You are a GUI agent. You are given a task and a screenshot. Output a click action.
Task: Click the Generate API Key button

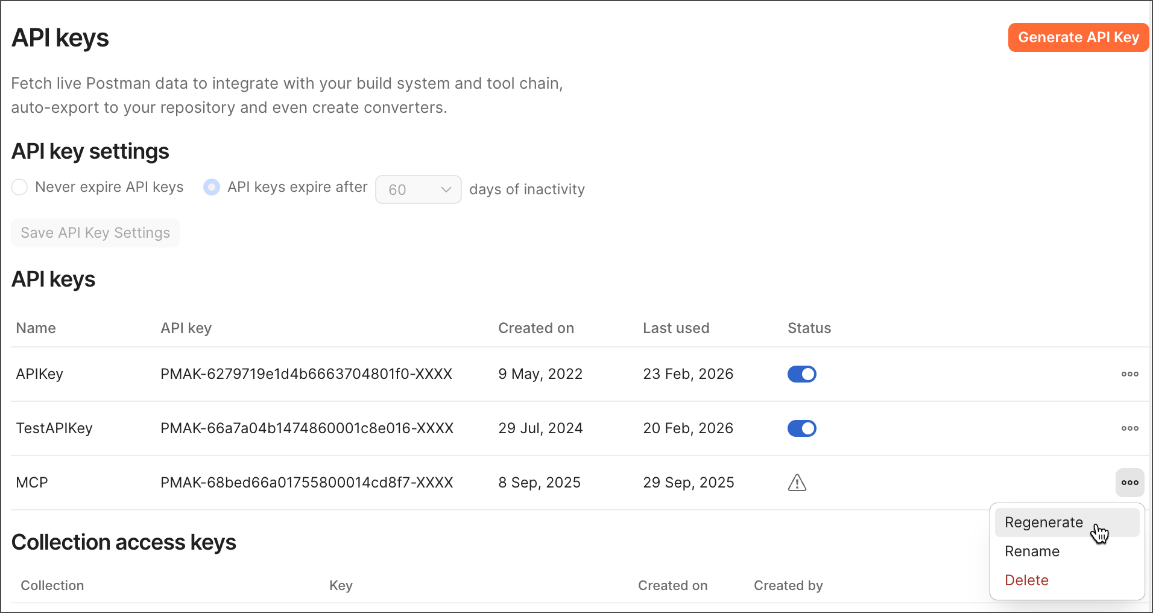pyautogui.click(x=1078, y=37)
